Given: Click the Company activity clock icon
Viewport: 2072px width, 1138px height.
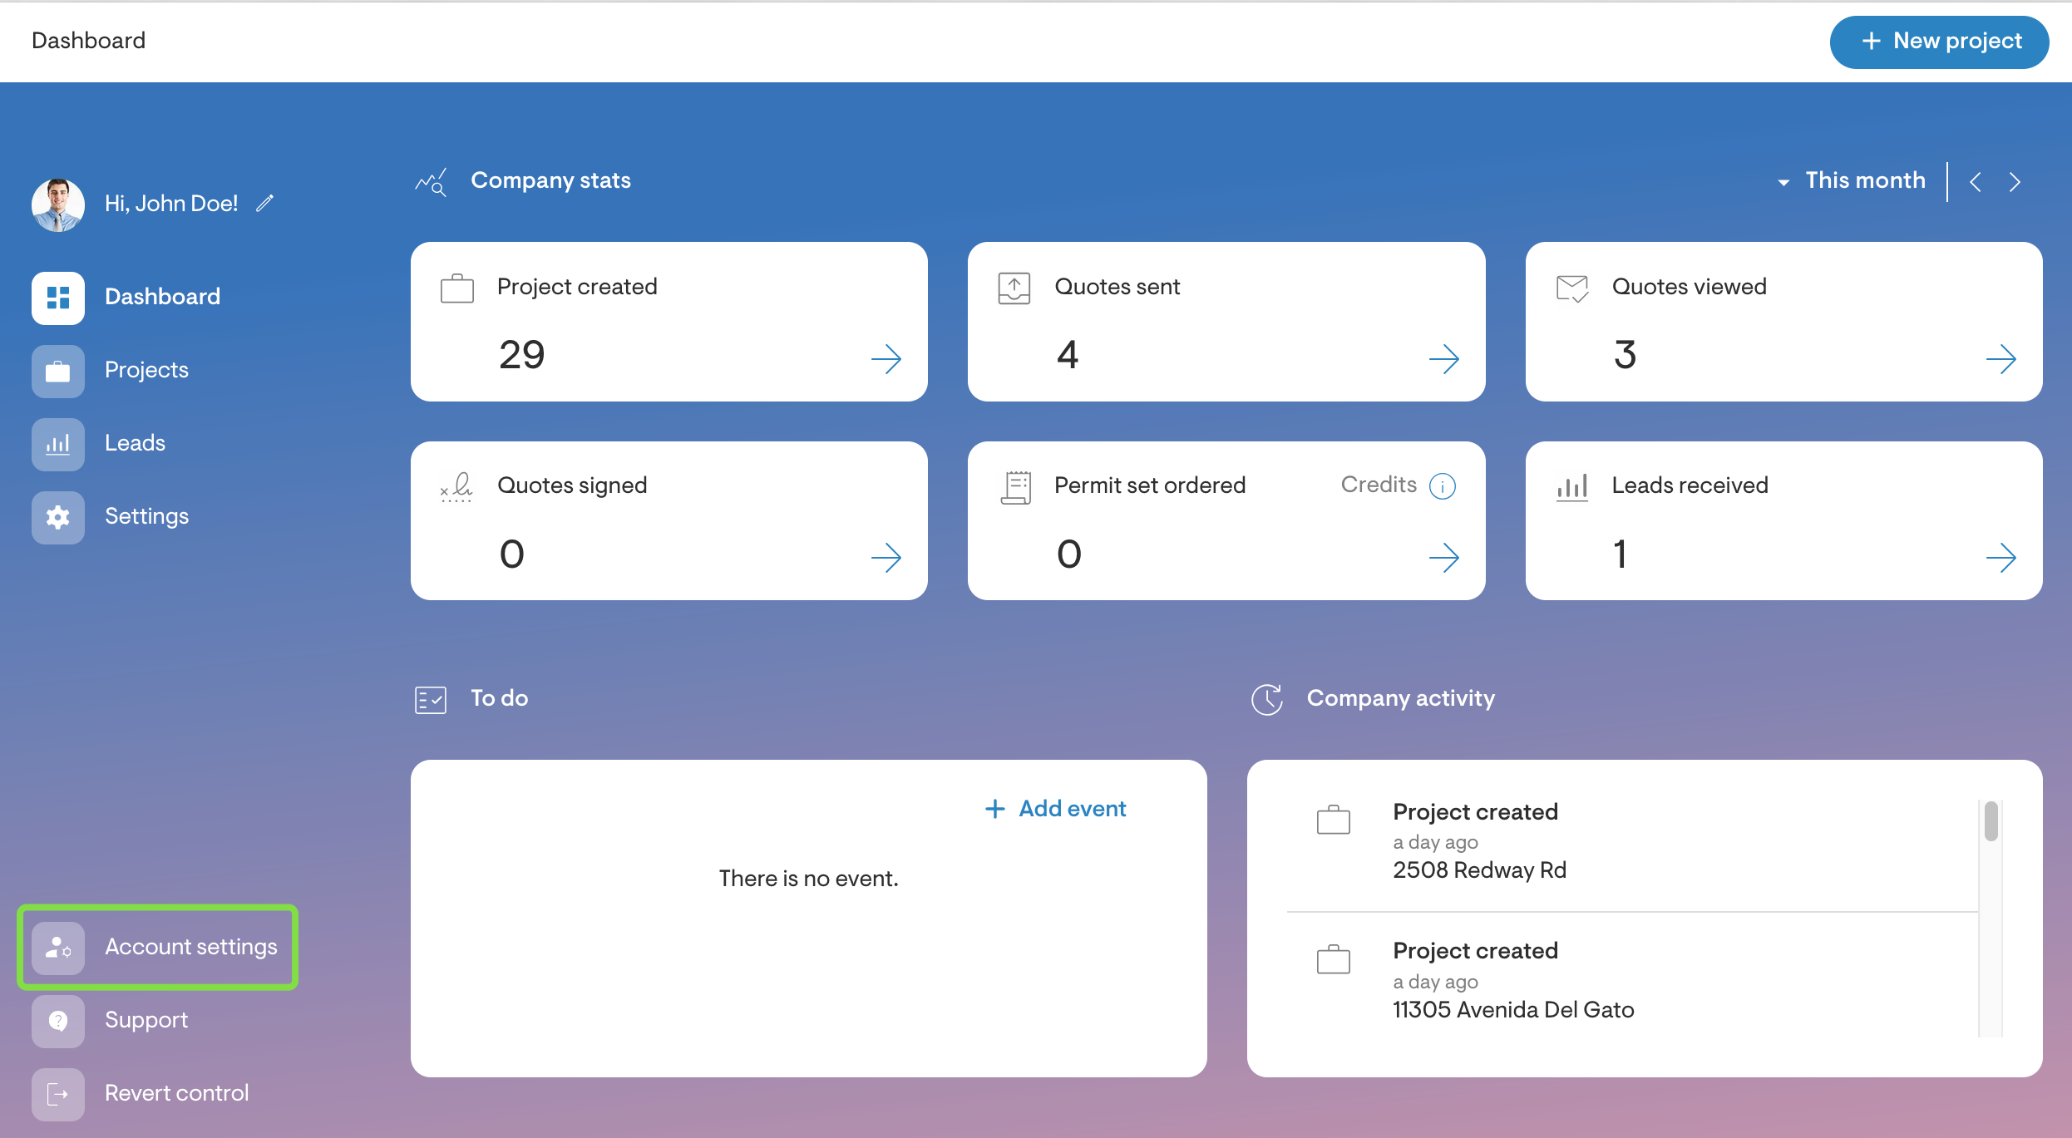Looking at the screenshot, I should [x=1266, y=699].
